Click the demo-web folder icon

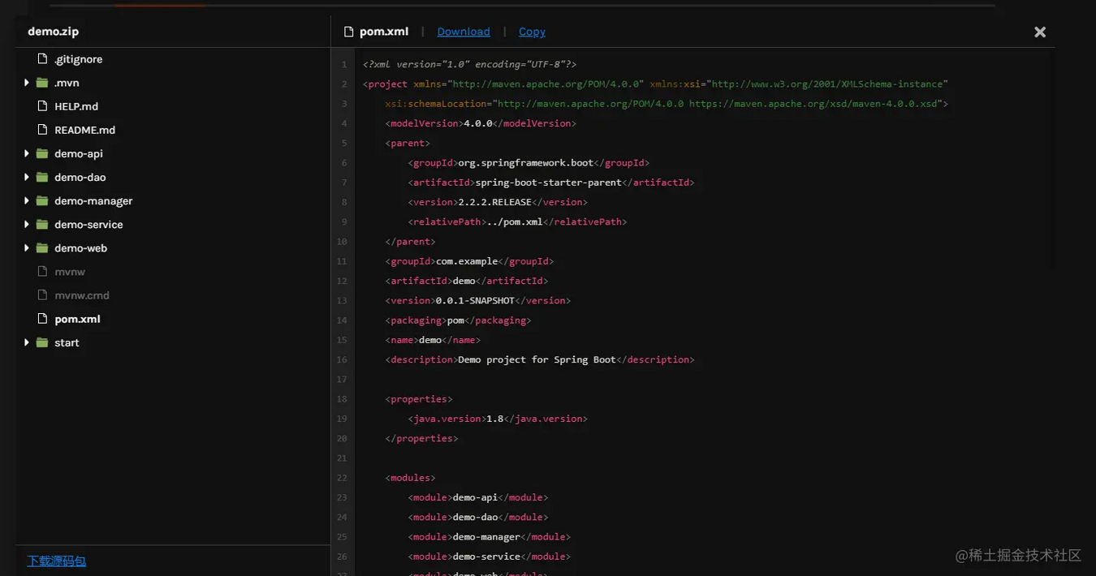point(42,247)
